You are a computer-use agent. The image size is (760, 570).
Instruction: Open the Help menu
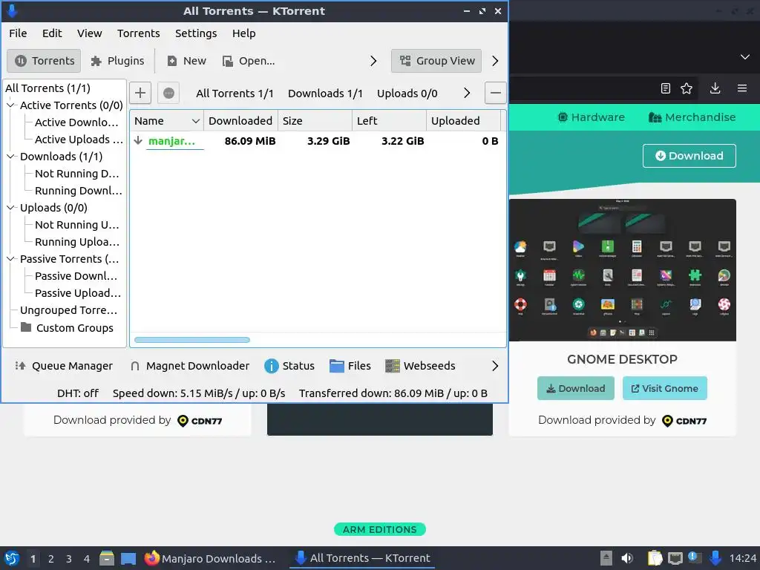coord(243,33)
